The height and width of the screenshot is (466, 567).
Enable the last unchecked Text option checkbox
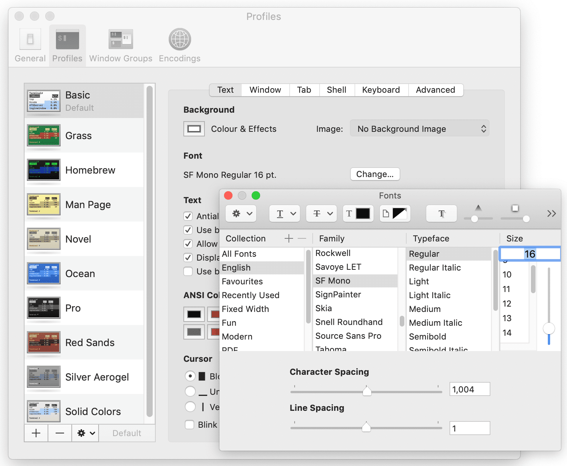188,271
